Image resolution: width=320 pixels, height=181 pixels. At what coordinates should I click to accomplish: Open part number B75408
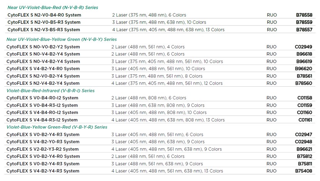(303, 171)
